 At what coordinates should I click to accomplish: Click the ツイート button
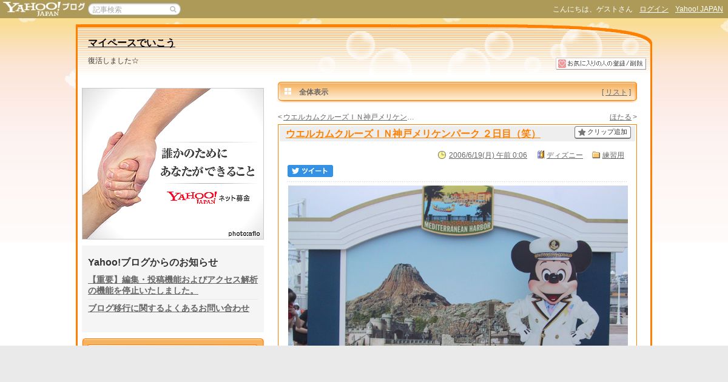[310, 171]
